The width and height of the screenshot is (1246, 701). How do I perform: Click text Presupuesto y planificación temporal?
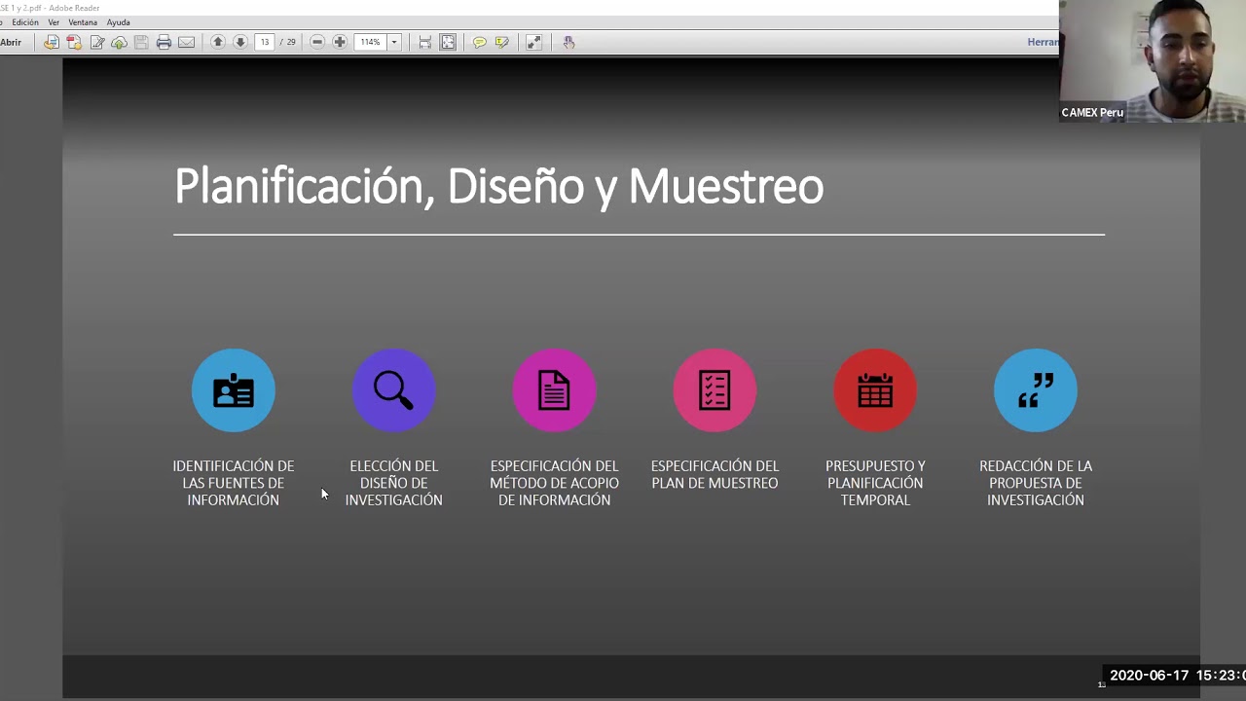coord(875,483)
